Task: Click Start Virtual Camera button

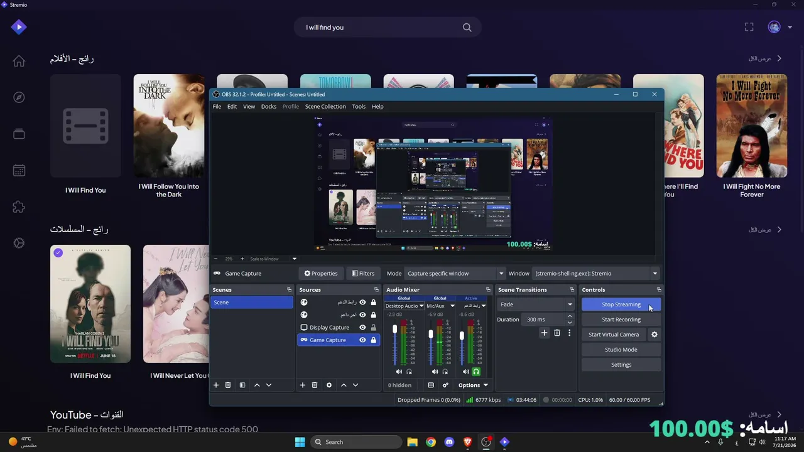Action: click(x=614, y=335)
